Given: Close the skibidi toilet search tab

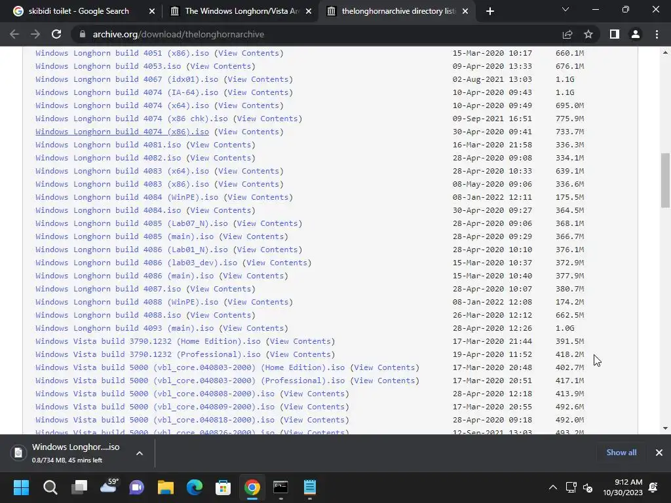Looking at the screenshot, I should coord(151,11).
